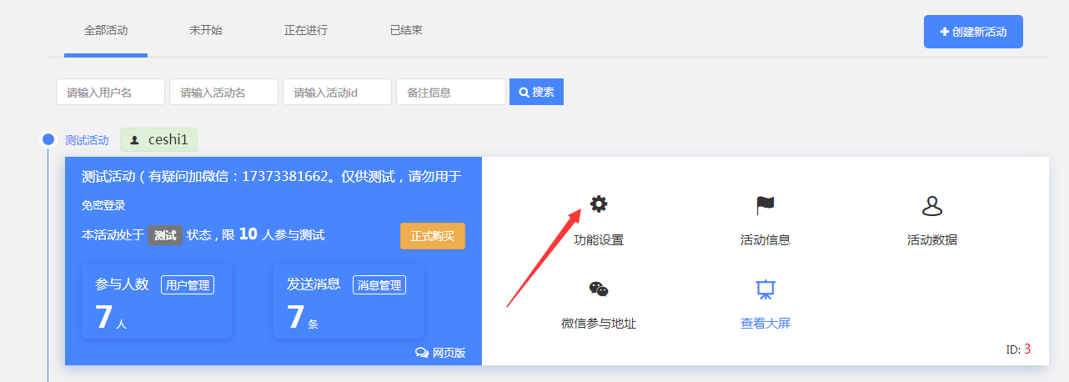The height and width of the screenshot is (382, 1069).
Task: Click the 请输入活动id input field
Action: pyautogui.click(x=337, y=92)
